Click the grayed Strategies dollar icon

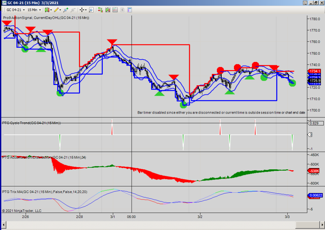[122, 10]
